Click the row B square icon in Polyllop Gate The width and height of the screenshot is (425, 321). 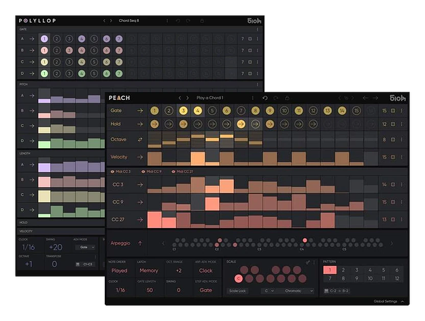click(250, 50)
